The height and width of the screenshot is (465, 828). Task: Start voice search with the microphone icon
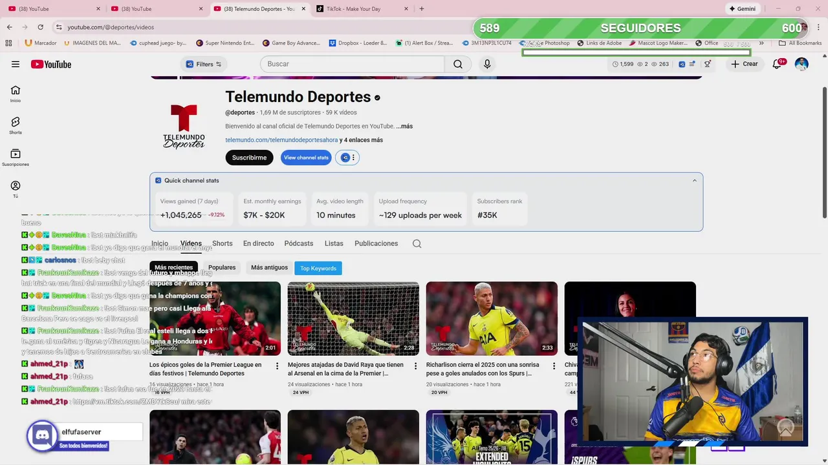point(487,64)
